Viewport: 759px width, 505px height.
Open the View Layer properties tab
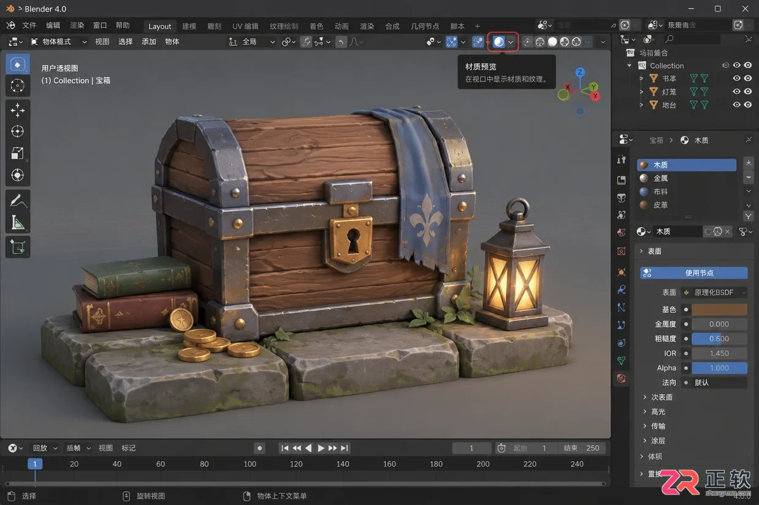coord(622,198)
